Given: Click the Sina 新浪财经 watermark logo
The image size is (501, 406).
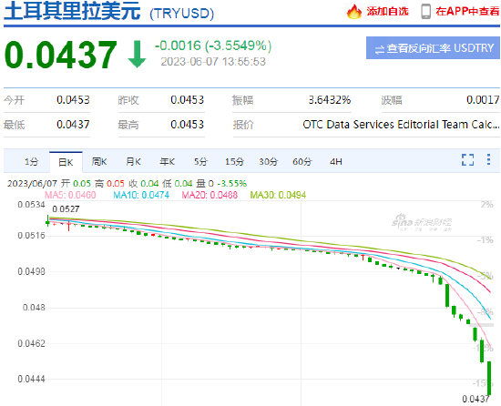Looking at the screenshot, I should click(422, 222).
